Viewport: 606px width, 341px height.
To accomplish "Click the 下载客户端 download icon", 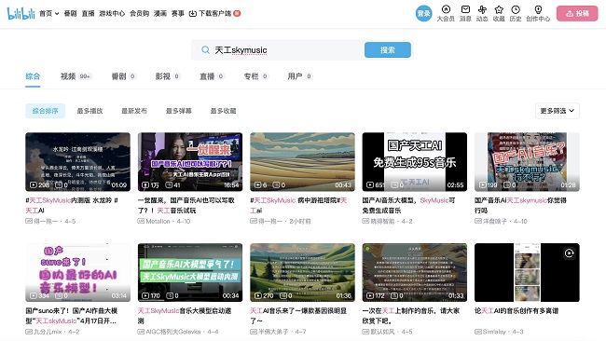I will pyautogui.click(x=192, y=14).
